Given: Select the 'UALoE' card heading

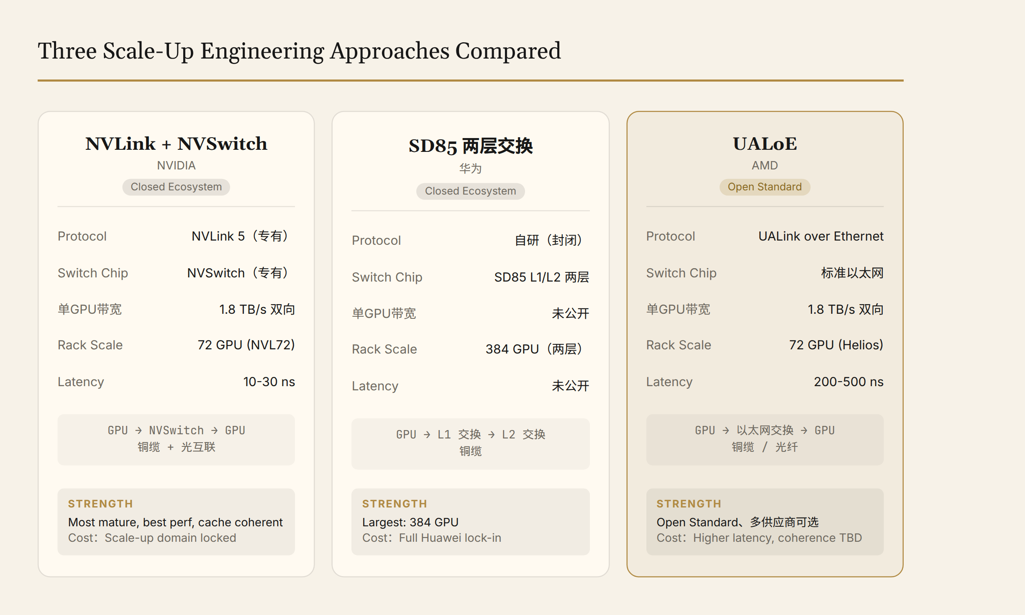Looking at the screenshot, I should click(x=765, y=144).
